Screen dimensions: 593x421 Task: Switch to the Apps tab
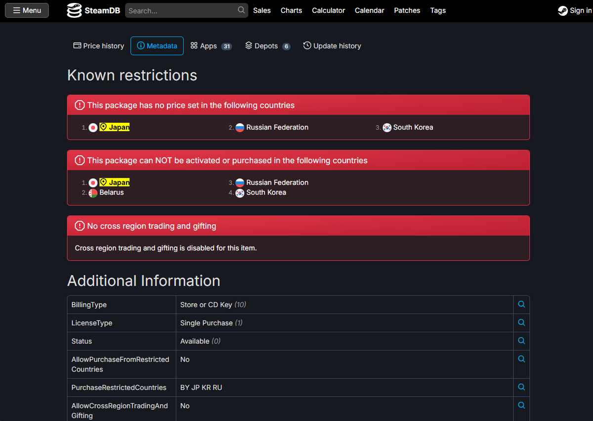tap(211, 46)
